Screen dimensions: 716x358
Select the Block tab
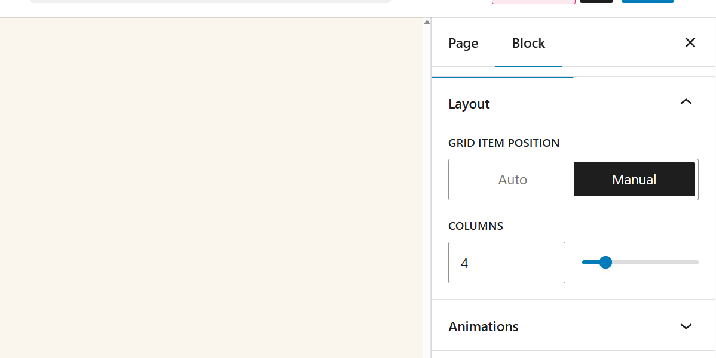pos(528,43)
